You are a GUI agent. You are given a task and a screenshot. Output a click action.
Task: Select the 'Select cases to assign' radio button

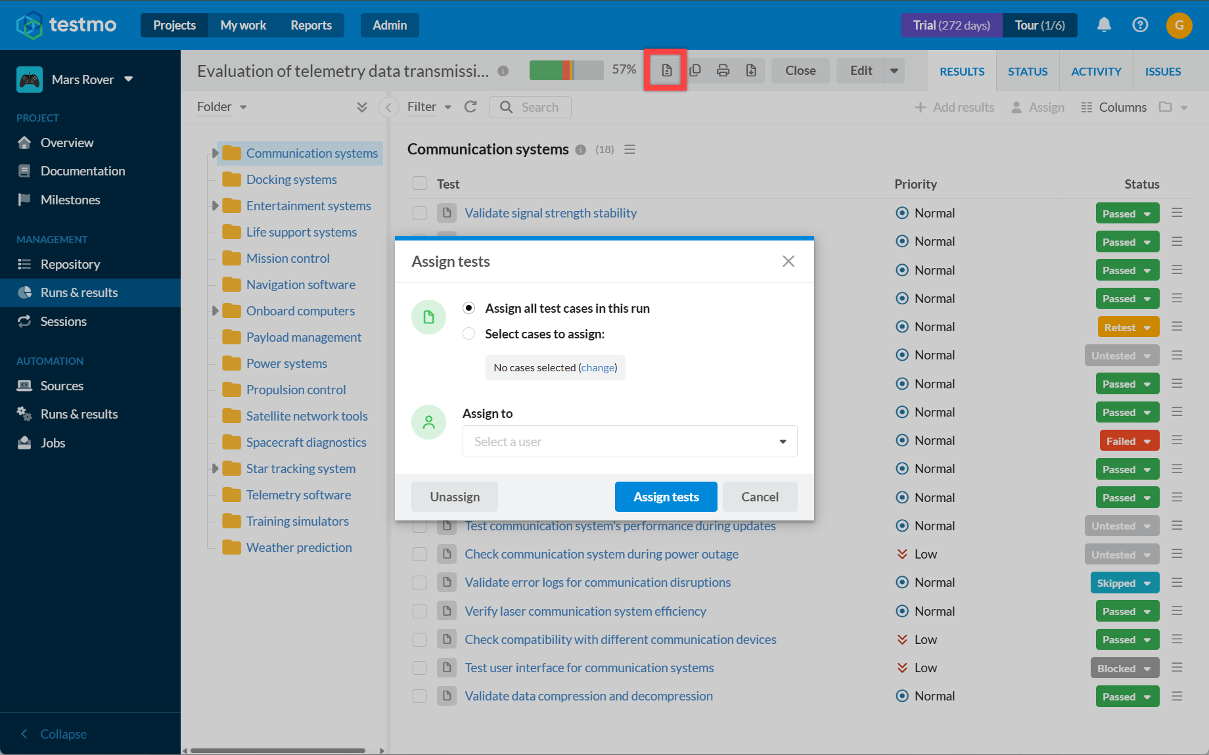point(468,334)
